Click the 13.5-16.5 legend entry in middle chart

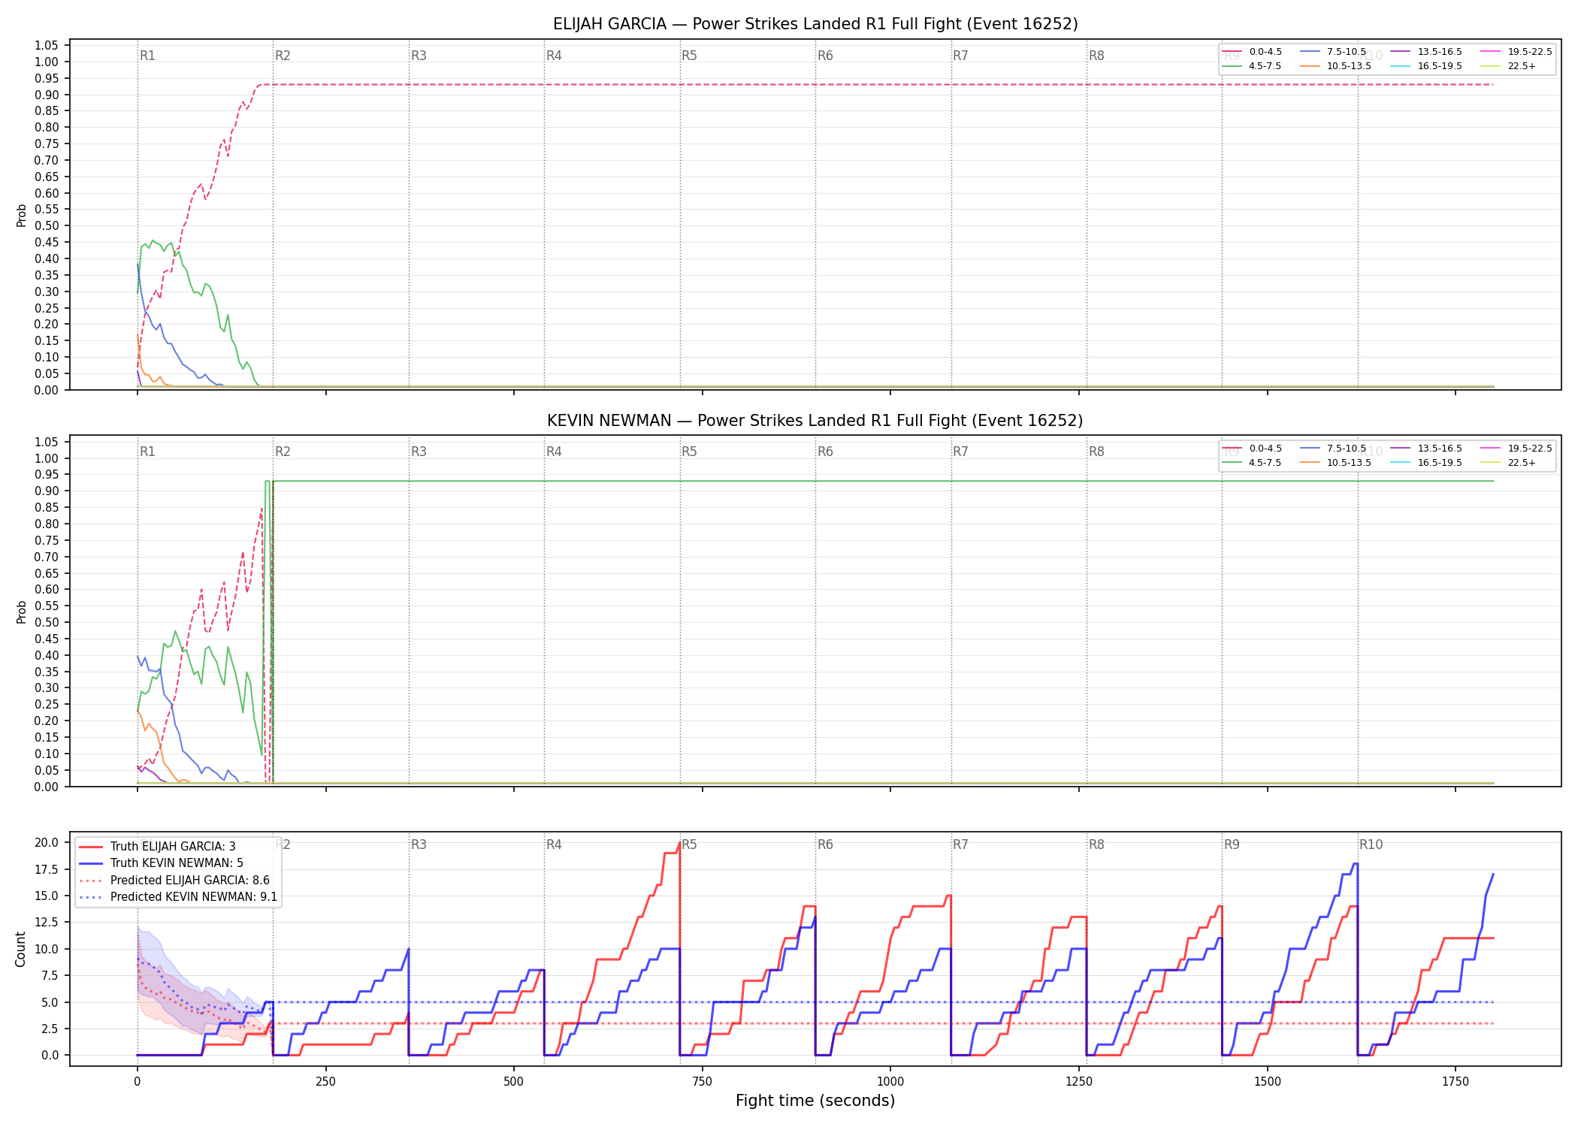tap(1426, 449)
